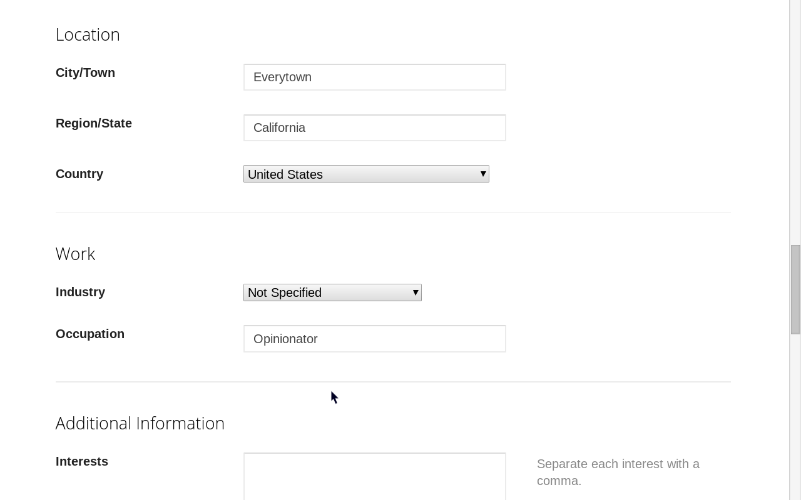Viewport: 801px width, 500px height.
Task: Click the vertical scrollbar thumb
Action: click(x=795, y=287)
